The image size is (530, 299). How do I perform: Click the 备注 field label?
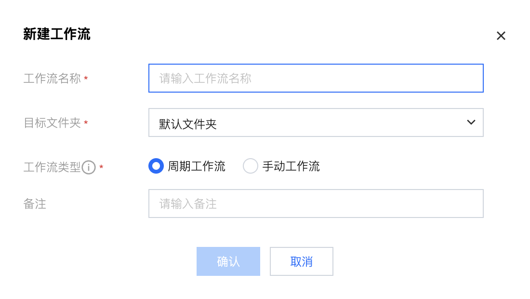[x=35, y=204]
